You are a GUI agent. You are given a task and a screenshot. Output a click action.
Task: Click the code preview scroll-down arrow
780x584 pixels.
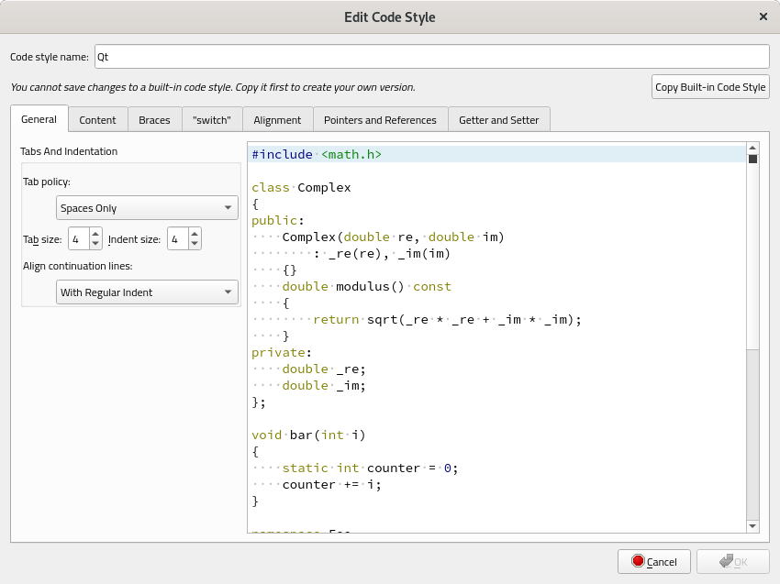(752, 526)
